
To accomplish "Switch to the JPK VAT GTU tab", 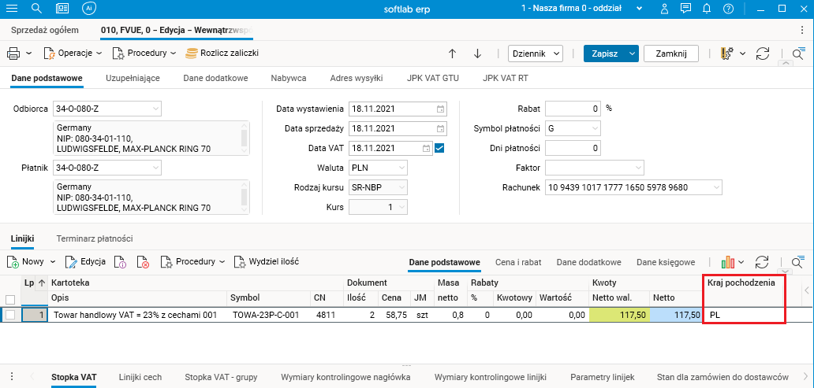I will click(x=433, y=78).
